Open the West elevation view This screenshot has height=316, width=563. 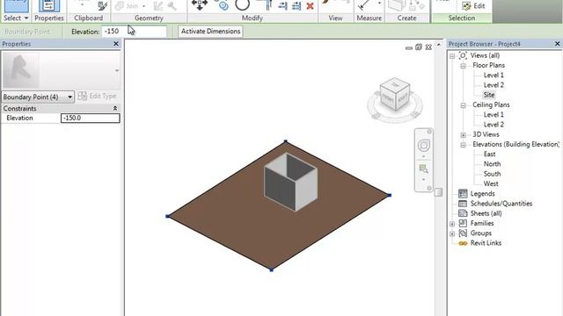click(x=491, y=183)
